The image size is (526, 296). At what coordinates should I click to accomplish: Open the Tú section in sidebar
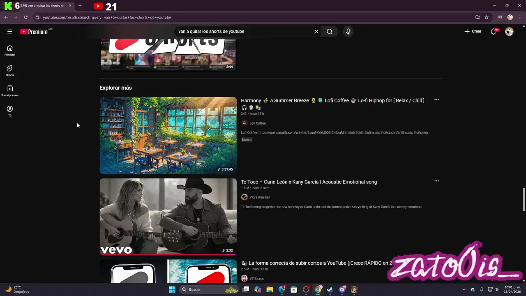tap(10, 111)
